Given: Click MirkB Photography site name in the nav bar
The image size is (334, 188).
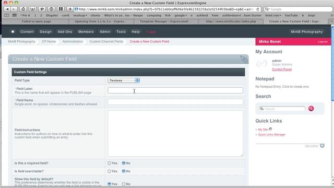Looking at the screenshot, I should point(307,31).
